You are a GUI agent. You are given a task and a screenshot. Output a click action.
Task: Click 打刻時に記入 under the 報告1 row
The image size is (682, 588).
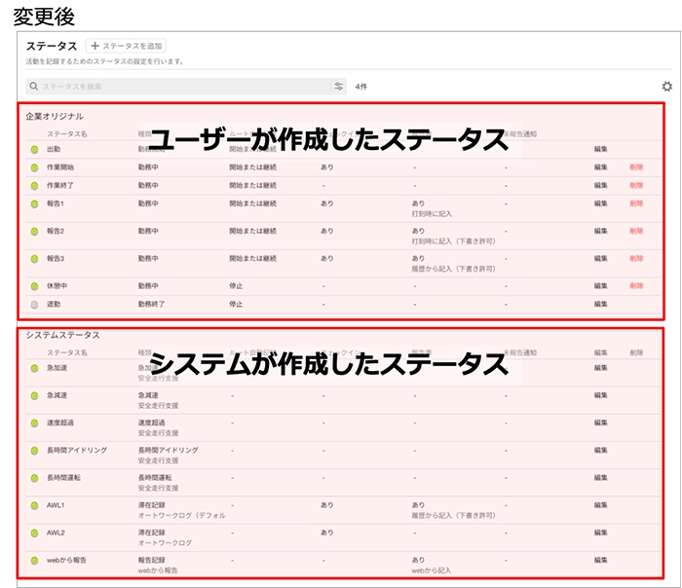pyautogui.click(x=432, y=214)
